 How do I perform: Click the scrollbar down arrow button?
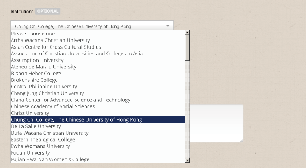188,160
